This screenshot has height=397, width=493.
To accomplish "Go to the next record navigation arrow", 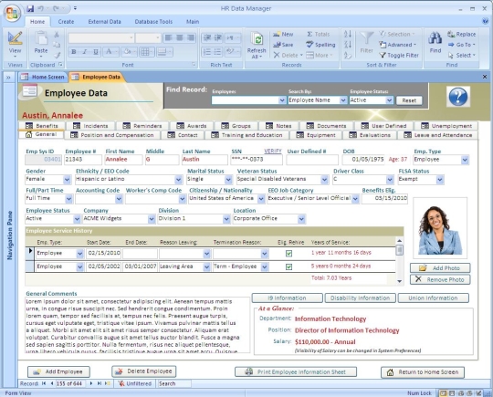I will pyautogui.click(x=91, y=383).
